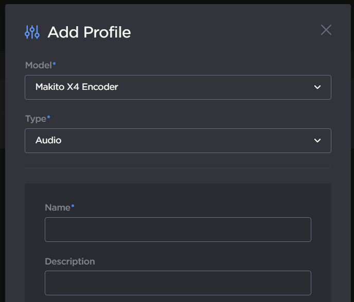
Task: Click the blue required dot beside Type
Action: tap(49, 117)
